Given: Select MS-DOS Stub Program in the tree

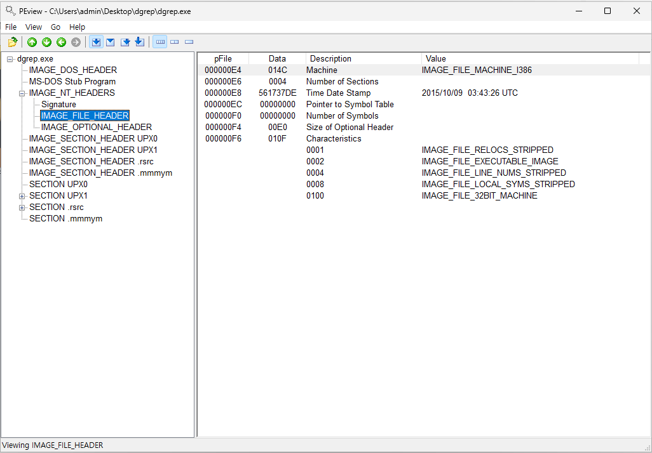Looking at the screenshot, I should click(x=72, y=81).
